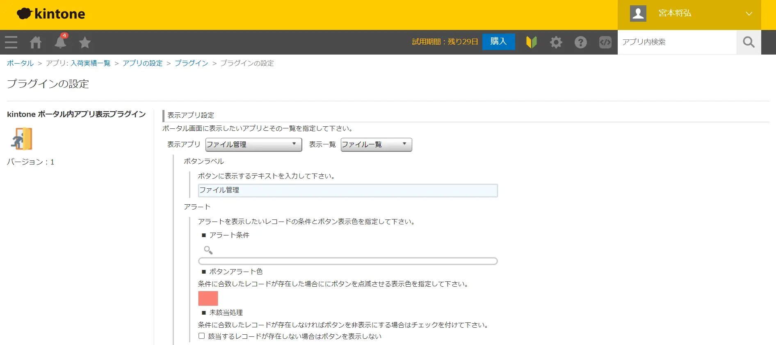Follow the 入荷実績一覧 breadcrumb link
The image size is (776, 345).
point(91,63)
